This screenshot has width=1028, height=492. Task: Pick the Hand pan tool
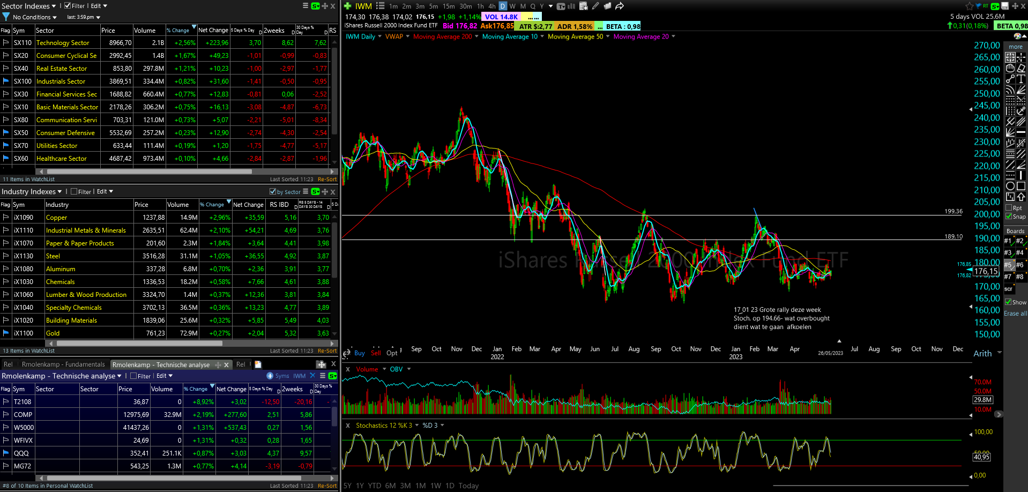1010,69
